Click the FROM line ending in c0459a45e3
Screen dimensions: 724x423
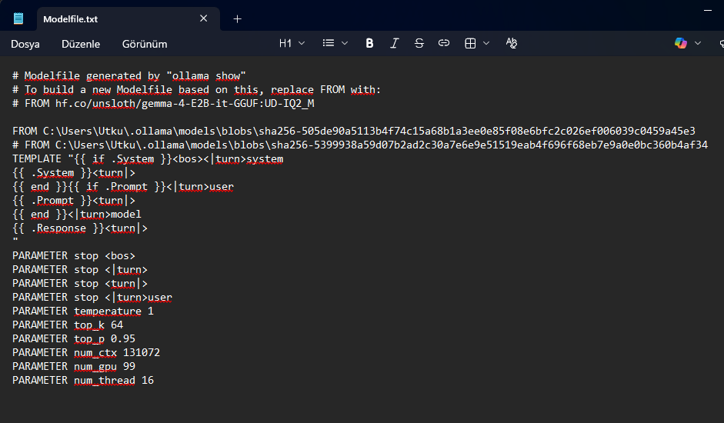tap(354, 132)
